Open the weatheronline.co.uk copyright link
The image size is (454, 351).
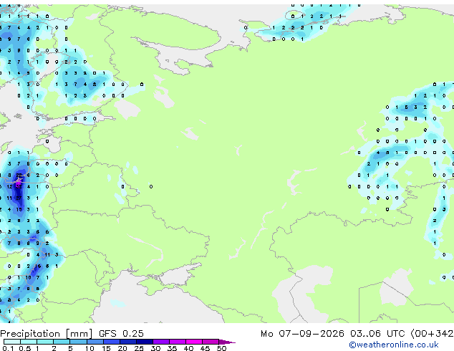coord(394,345)
